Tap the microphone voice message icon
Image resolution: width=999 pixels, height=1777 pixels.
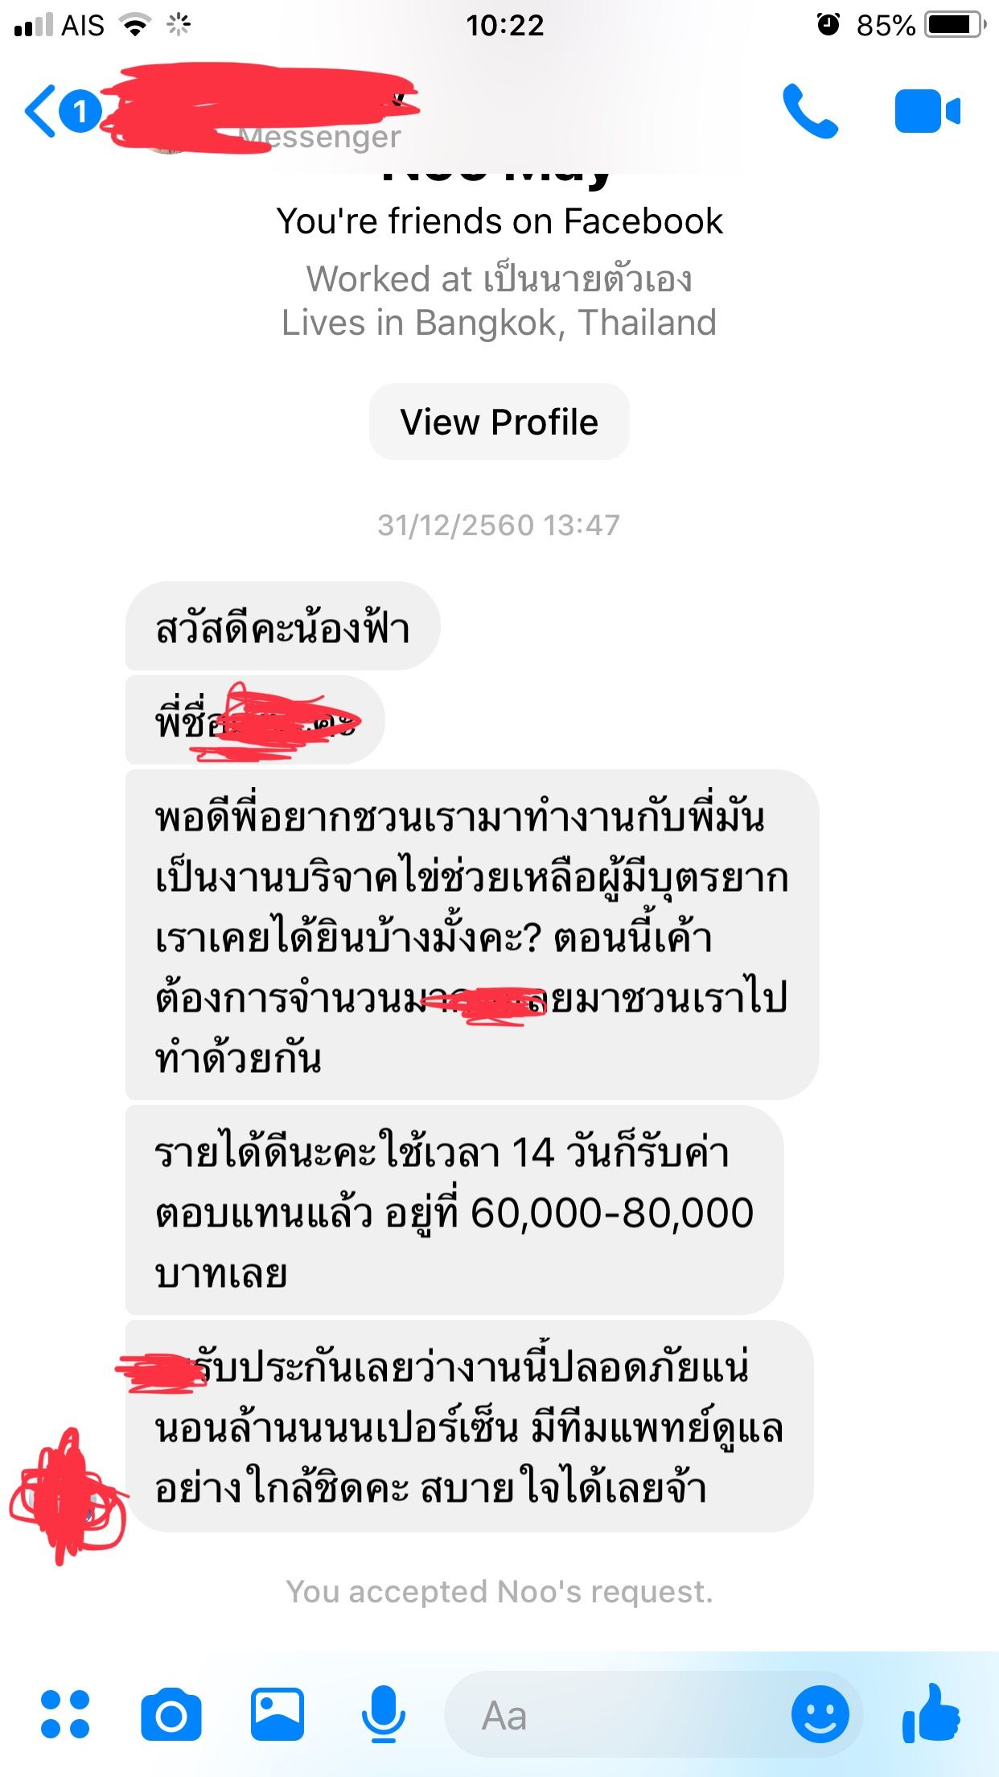(383, 1714)
